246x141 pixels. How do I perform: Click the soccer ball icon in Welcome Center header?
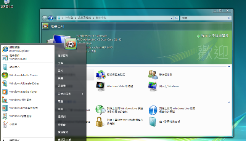(x=45, y=26)
